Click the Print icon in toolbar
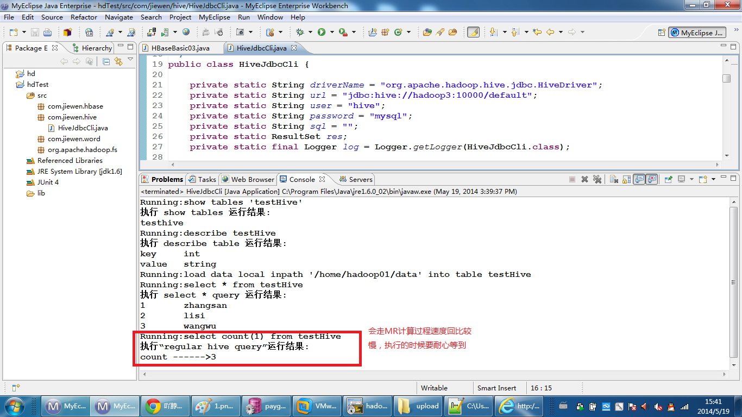742x417 pixels. tap(47, 33)
